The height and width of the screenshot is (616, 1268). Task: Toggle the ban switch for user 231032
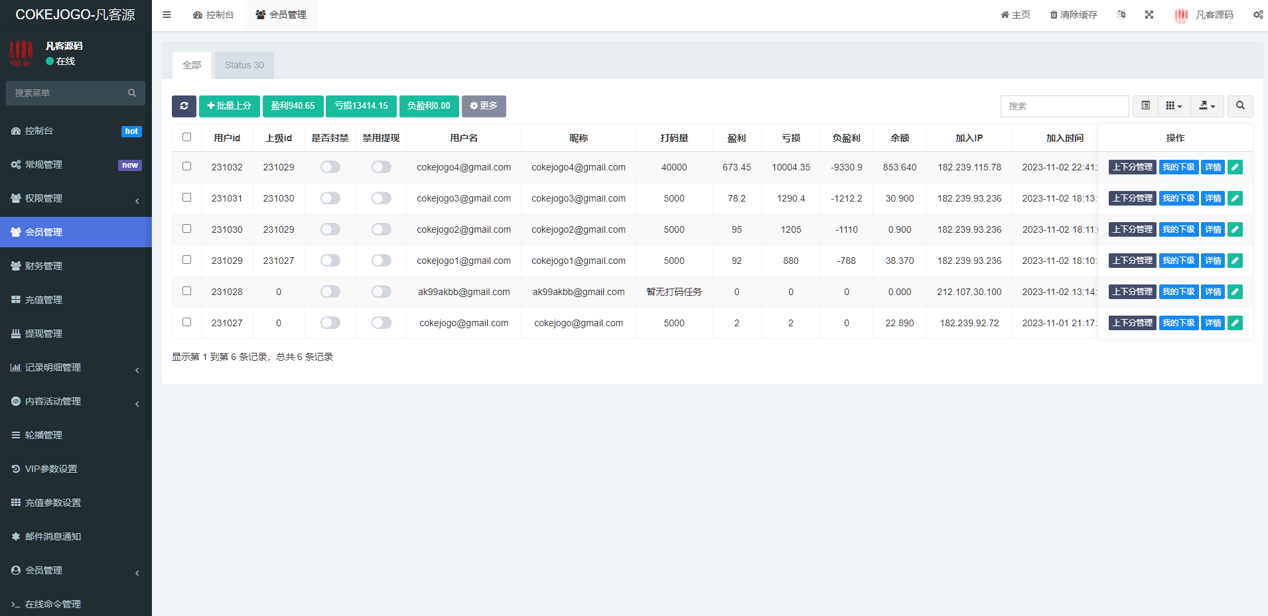point(330,167)
